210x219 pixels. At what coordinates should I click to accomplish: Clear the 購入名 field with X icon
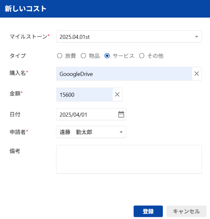[x=197, y=74]
